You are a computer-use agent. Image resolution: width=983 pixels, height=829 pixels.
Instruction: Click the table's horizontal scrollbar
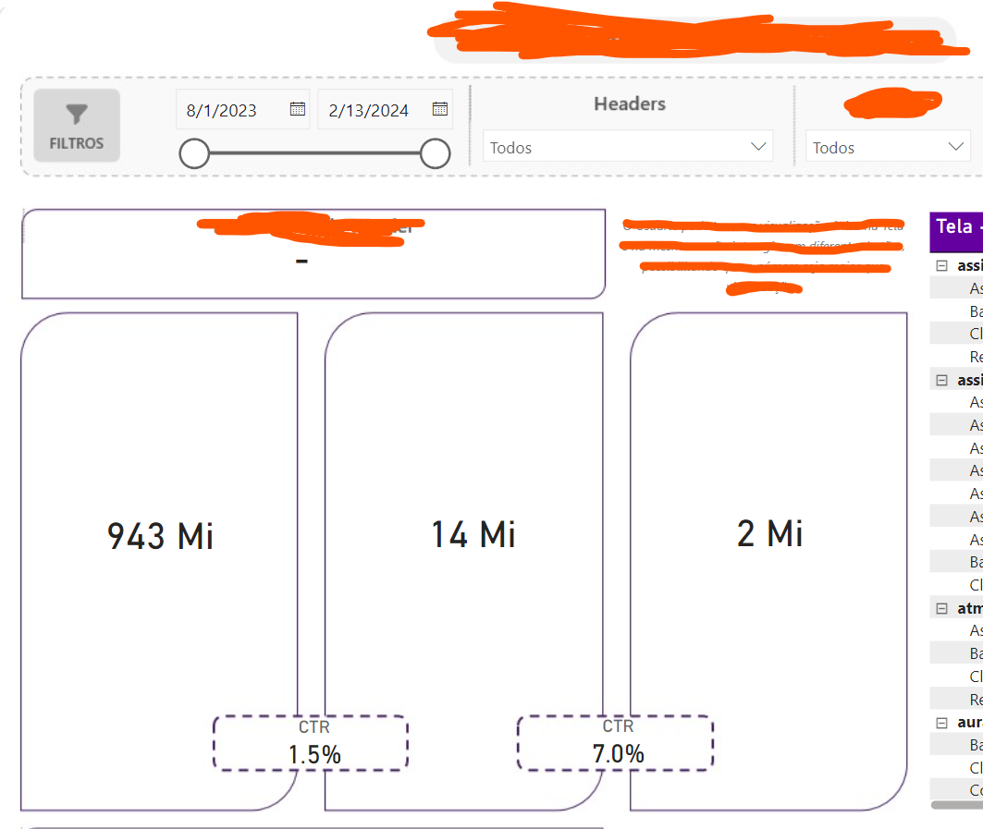pos(957,805)
